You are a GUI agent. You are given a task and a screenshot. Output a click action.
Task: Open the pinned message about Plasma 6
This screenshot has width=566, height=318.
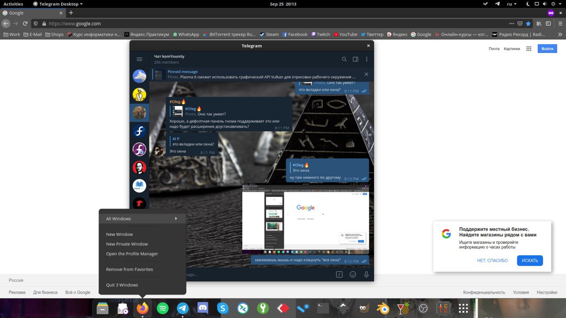pos(261,74)
